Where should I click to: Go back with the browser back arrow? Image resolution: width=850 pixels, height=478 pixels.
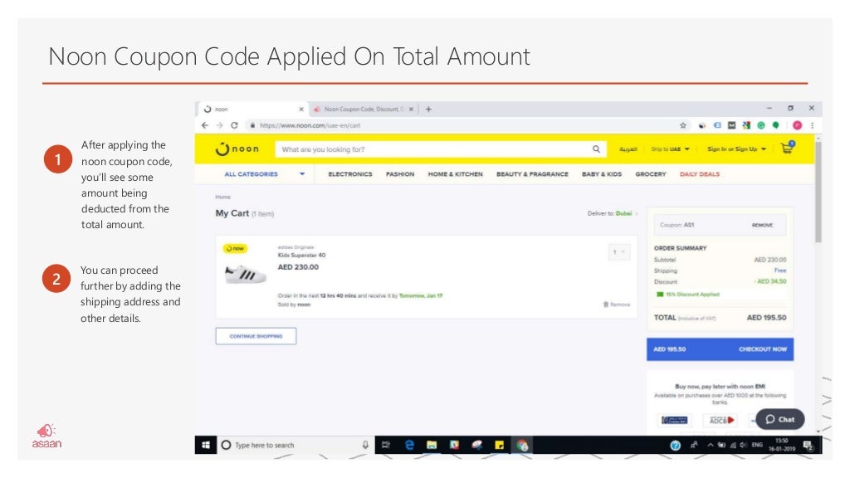pos(205,125)
